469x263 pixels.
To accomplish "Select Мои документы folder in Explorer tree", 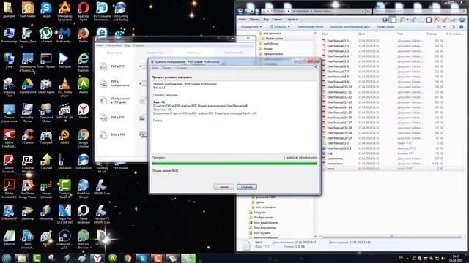I will (x=262, y=227).
